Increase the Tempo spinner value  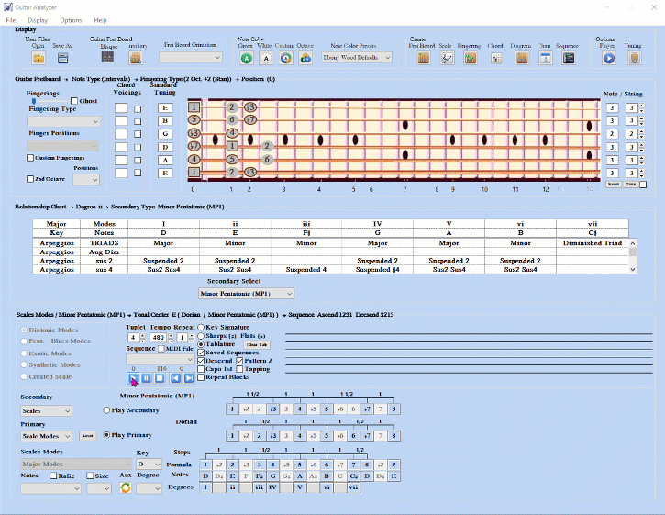point(171,335)
